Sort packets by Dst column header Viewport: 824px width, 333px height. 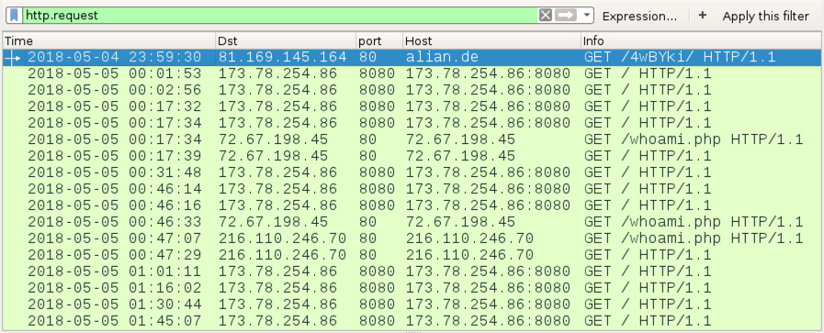pyautogui.click(x=286, y=41)
